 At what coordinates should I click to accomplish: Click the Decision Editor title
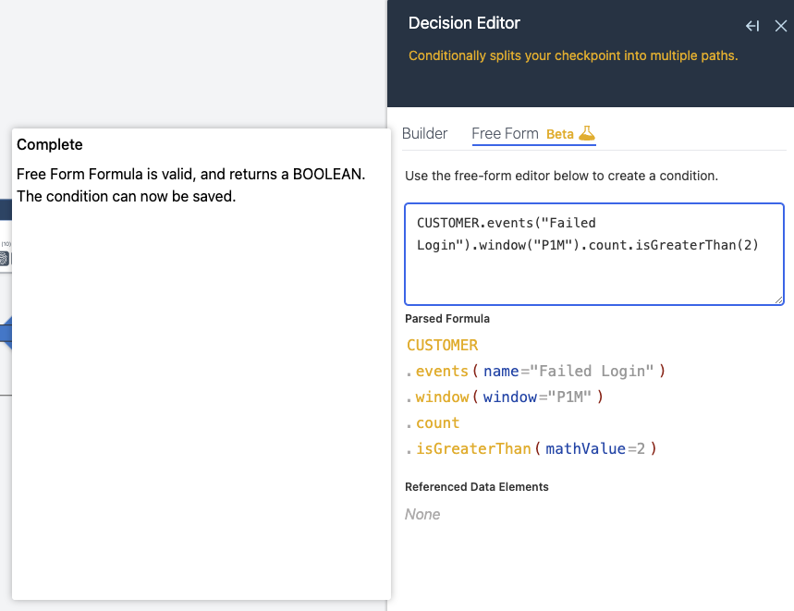click(464, 23)
